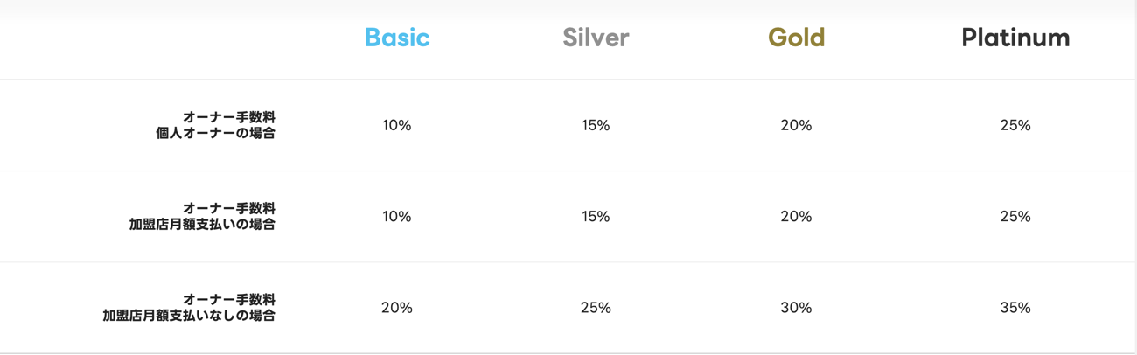Image resolution: width=1137 pixels, height=355 pixels.
Task: Click Basic 10% in 加盟店月額支払いの場合 row
Action: (396, 216)
